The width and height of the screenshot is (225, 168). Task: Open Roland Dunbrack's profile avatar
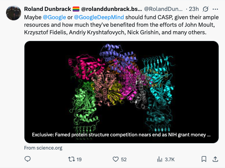coord(14,13)
